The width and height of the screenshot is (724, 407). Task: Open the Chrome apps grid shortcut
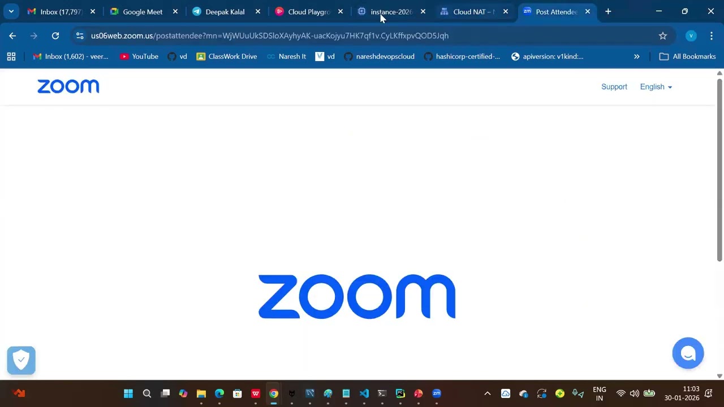tap(11, 57)
